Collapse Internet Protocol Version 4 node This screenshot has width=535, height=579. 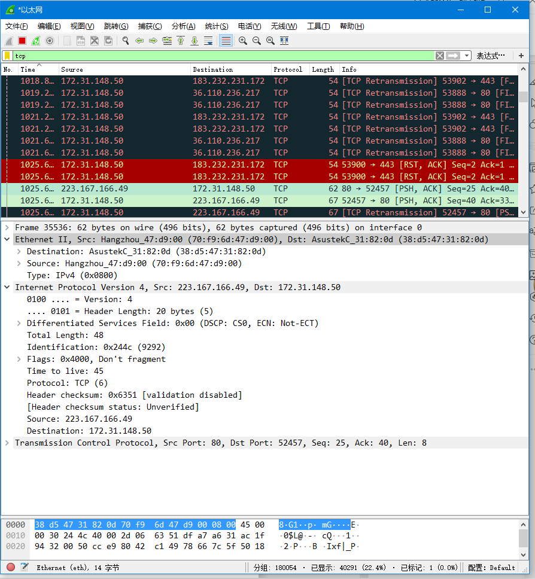tap(7, 287)
